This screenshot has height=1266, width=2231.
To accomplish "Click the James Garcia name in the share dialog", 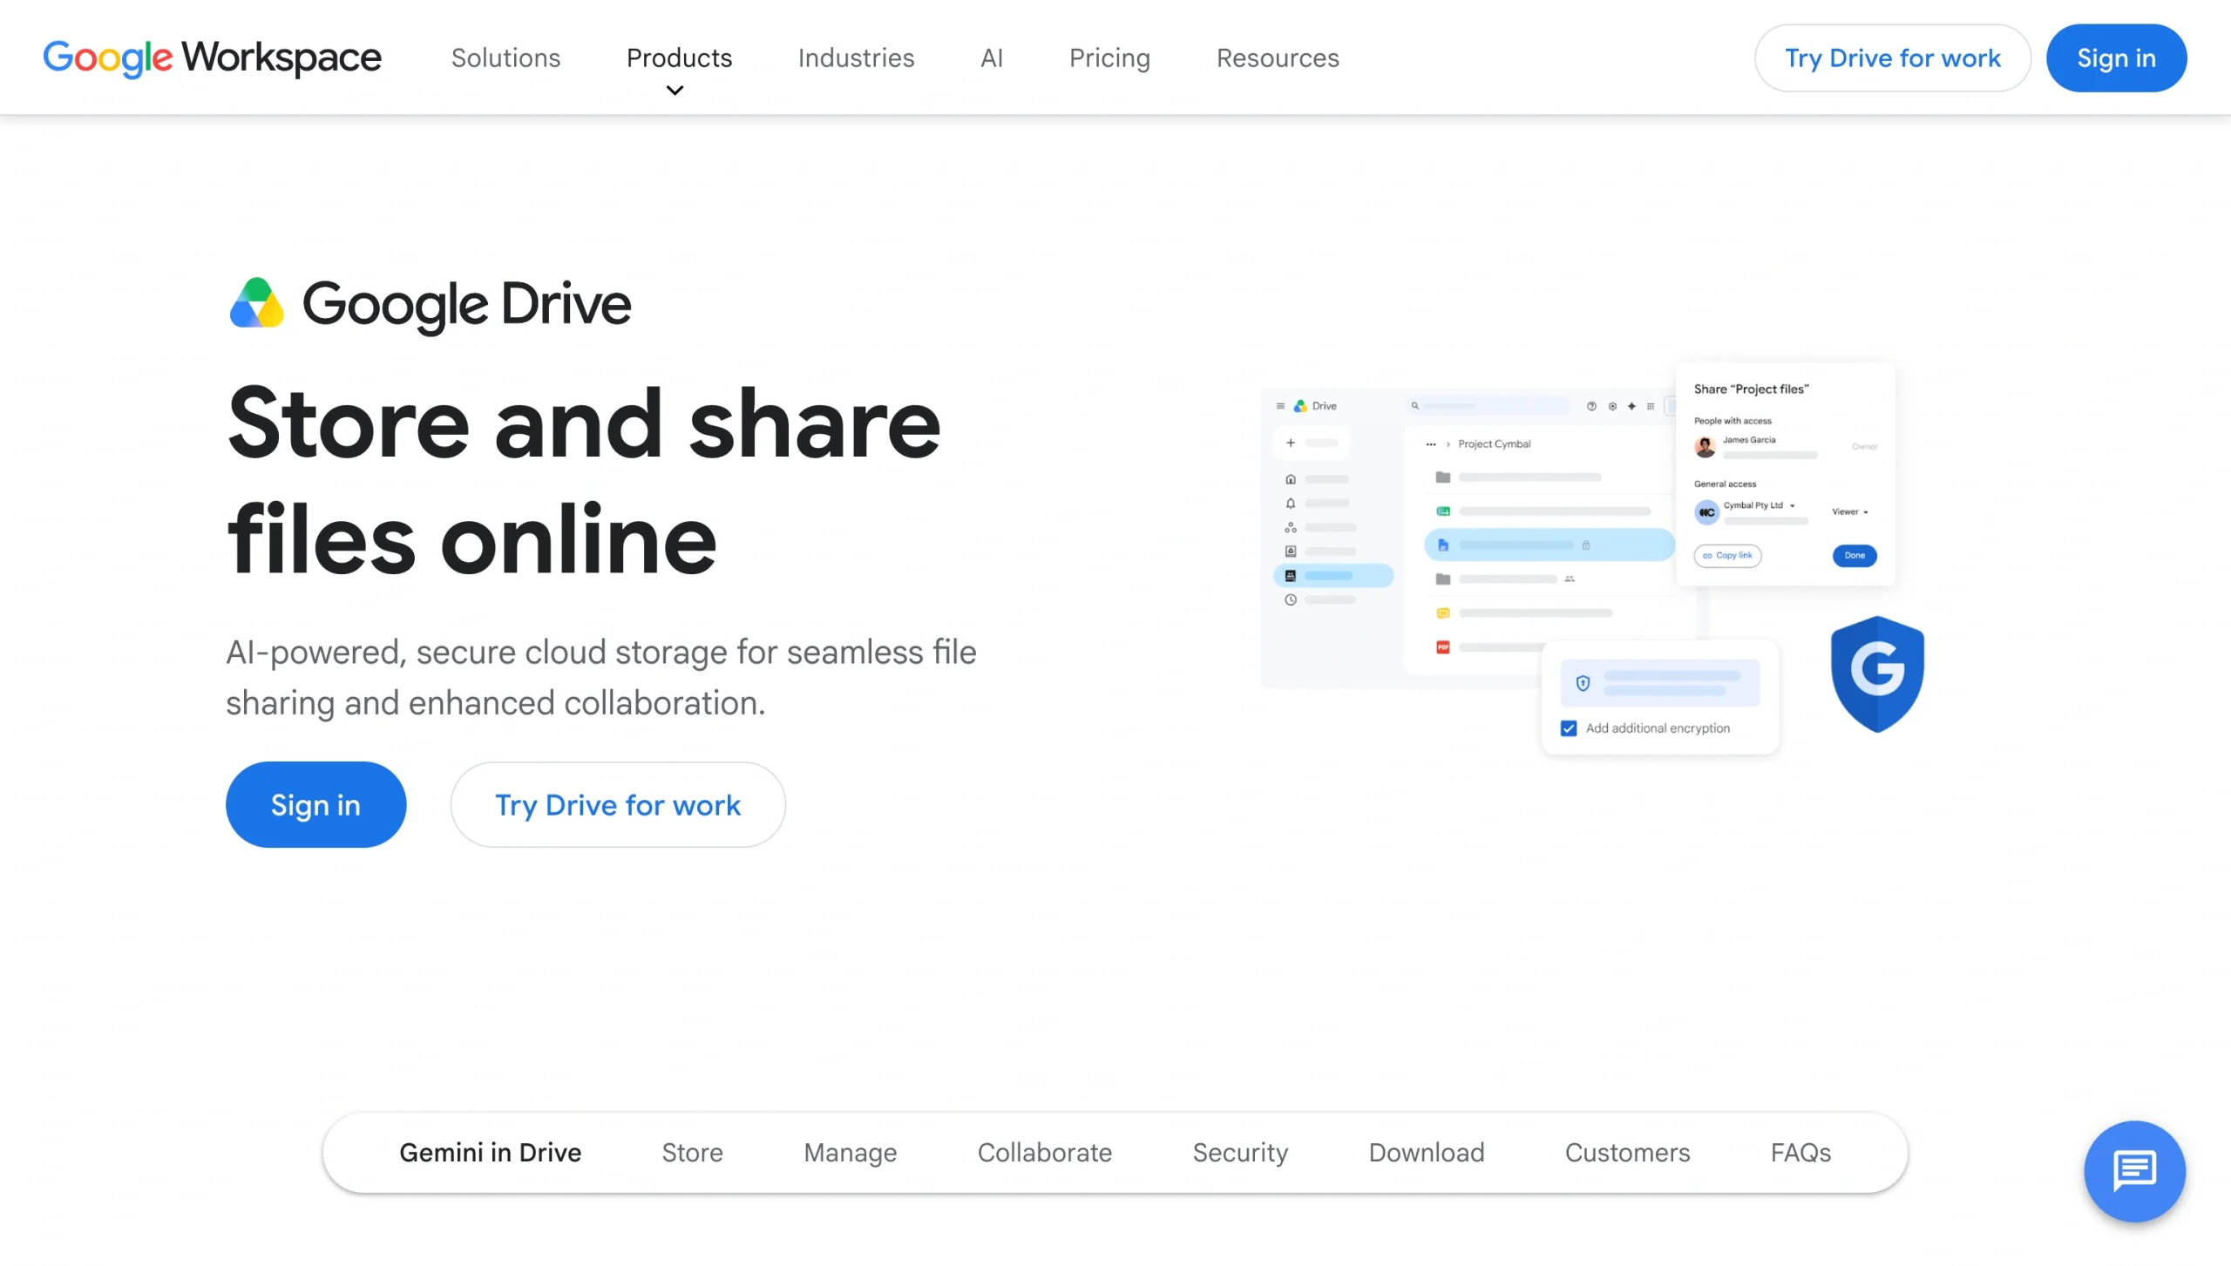I will (x=1748, y=440).
